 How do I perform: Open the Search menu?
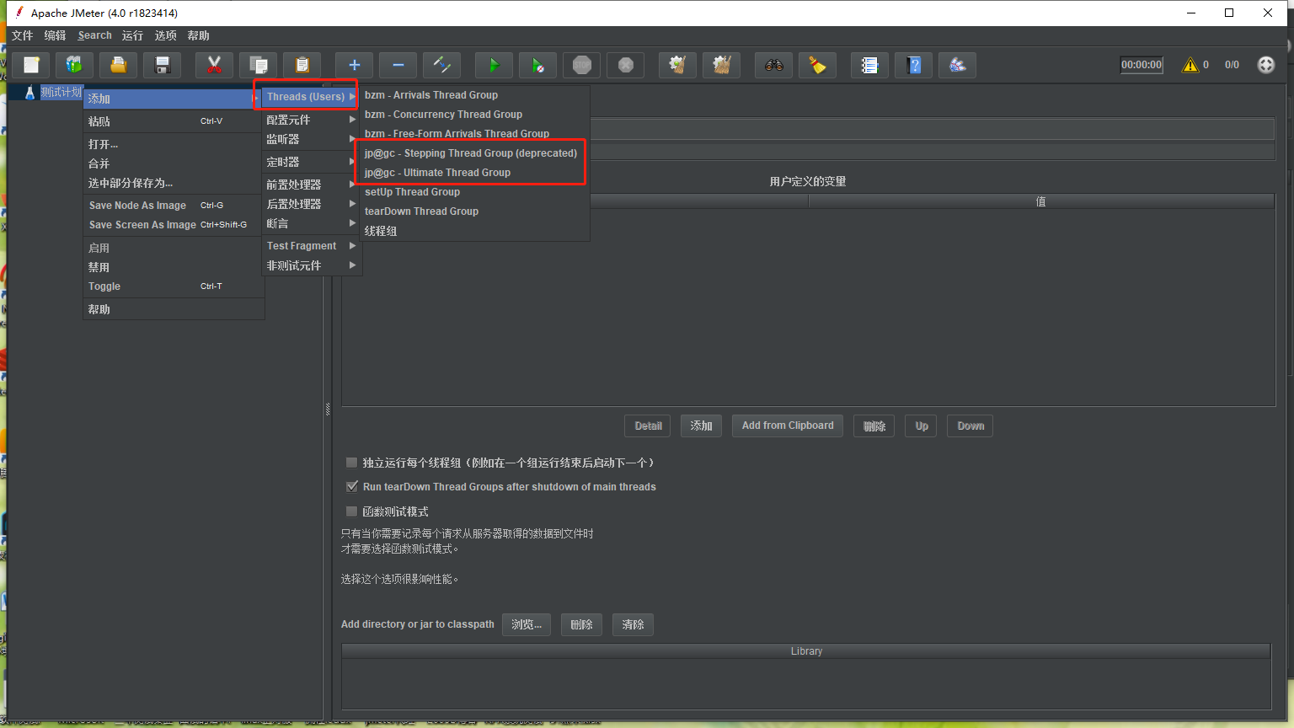(x=94, y=35)
